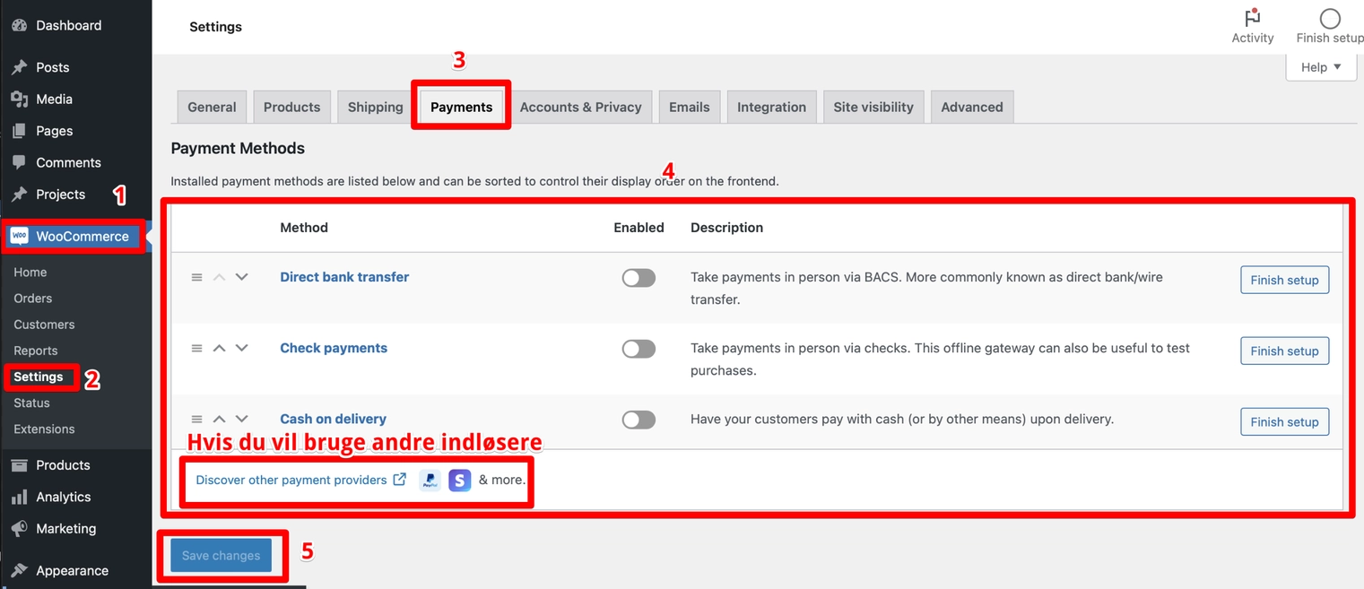Viewport: 1364px width, 589px height.
Task: Click the Media icon in sidebar
Action: click(19, 100)
